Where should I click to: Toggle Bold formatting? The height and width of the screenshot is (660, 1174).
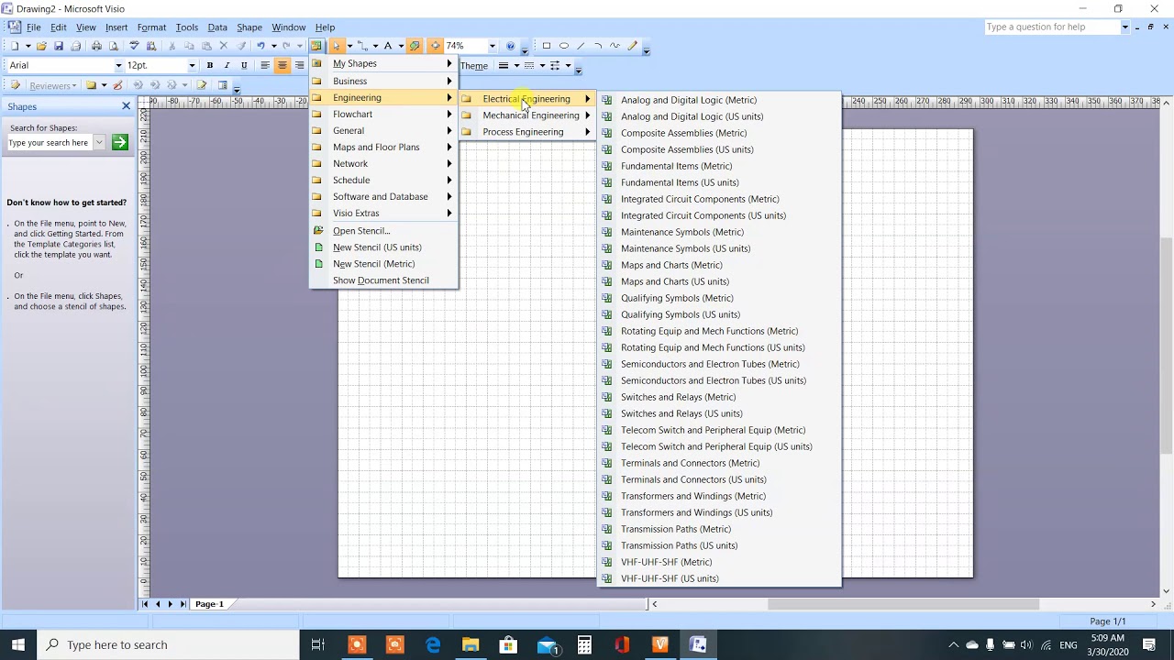210,65
